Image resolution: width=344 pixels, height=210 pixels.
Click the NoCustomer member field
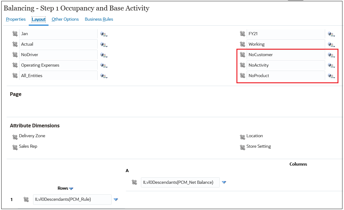click(286, 55)
